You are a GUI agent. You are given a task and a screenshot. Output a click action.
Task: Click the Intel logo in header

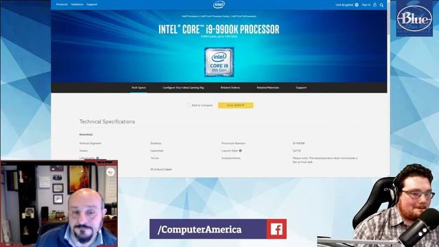tap(219, 5)
